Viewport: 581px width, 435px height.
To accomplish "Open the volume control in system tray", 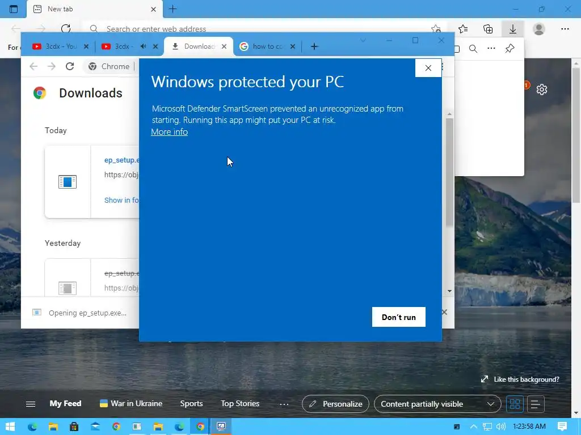I will (x=500, y=427).
